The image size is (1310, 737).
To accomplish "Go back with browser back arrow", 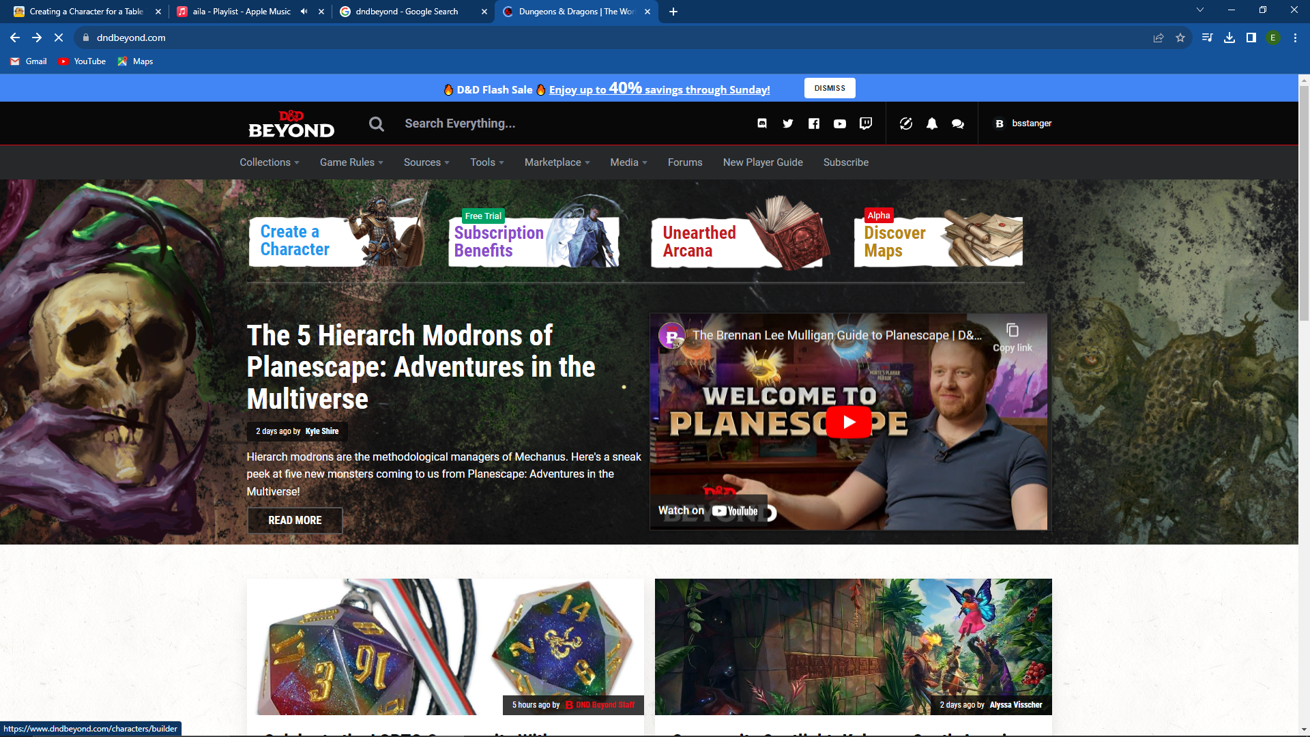I will click(x=15, y=38).
